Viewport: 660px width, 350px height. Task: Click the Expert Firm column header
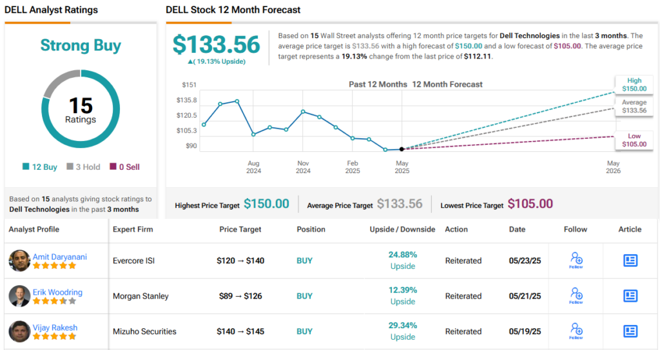click(133, 230)
